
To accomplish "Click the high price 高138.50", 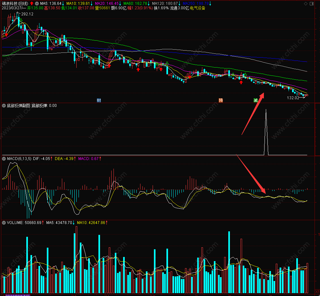I will click(x=52, y=8).
